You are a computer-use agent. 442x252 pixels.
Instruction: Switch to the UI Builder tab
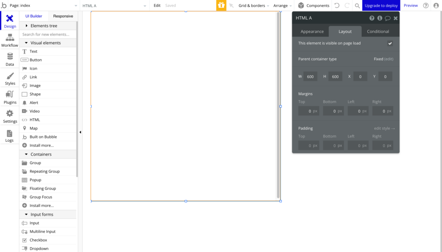click(x=34, y=16)
